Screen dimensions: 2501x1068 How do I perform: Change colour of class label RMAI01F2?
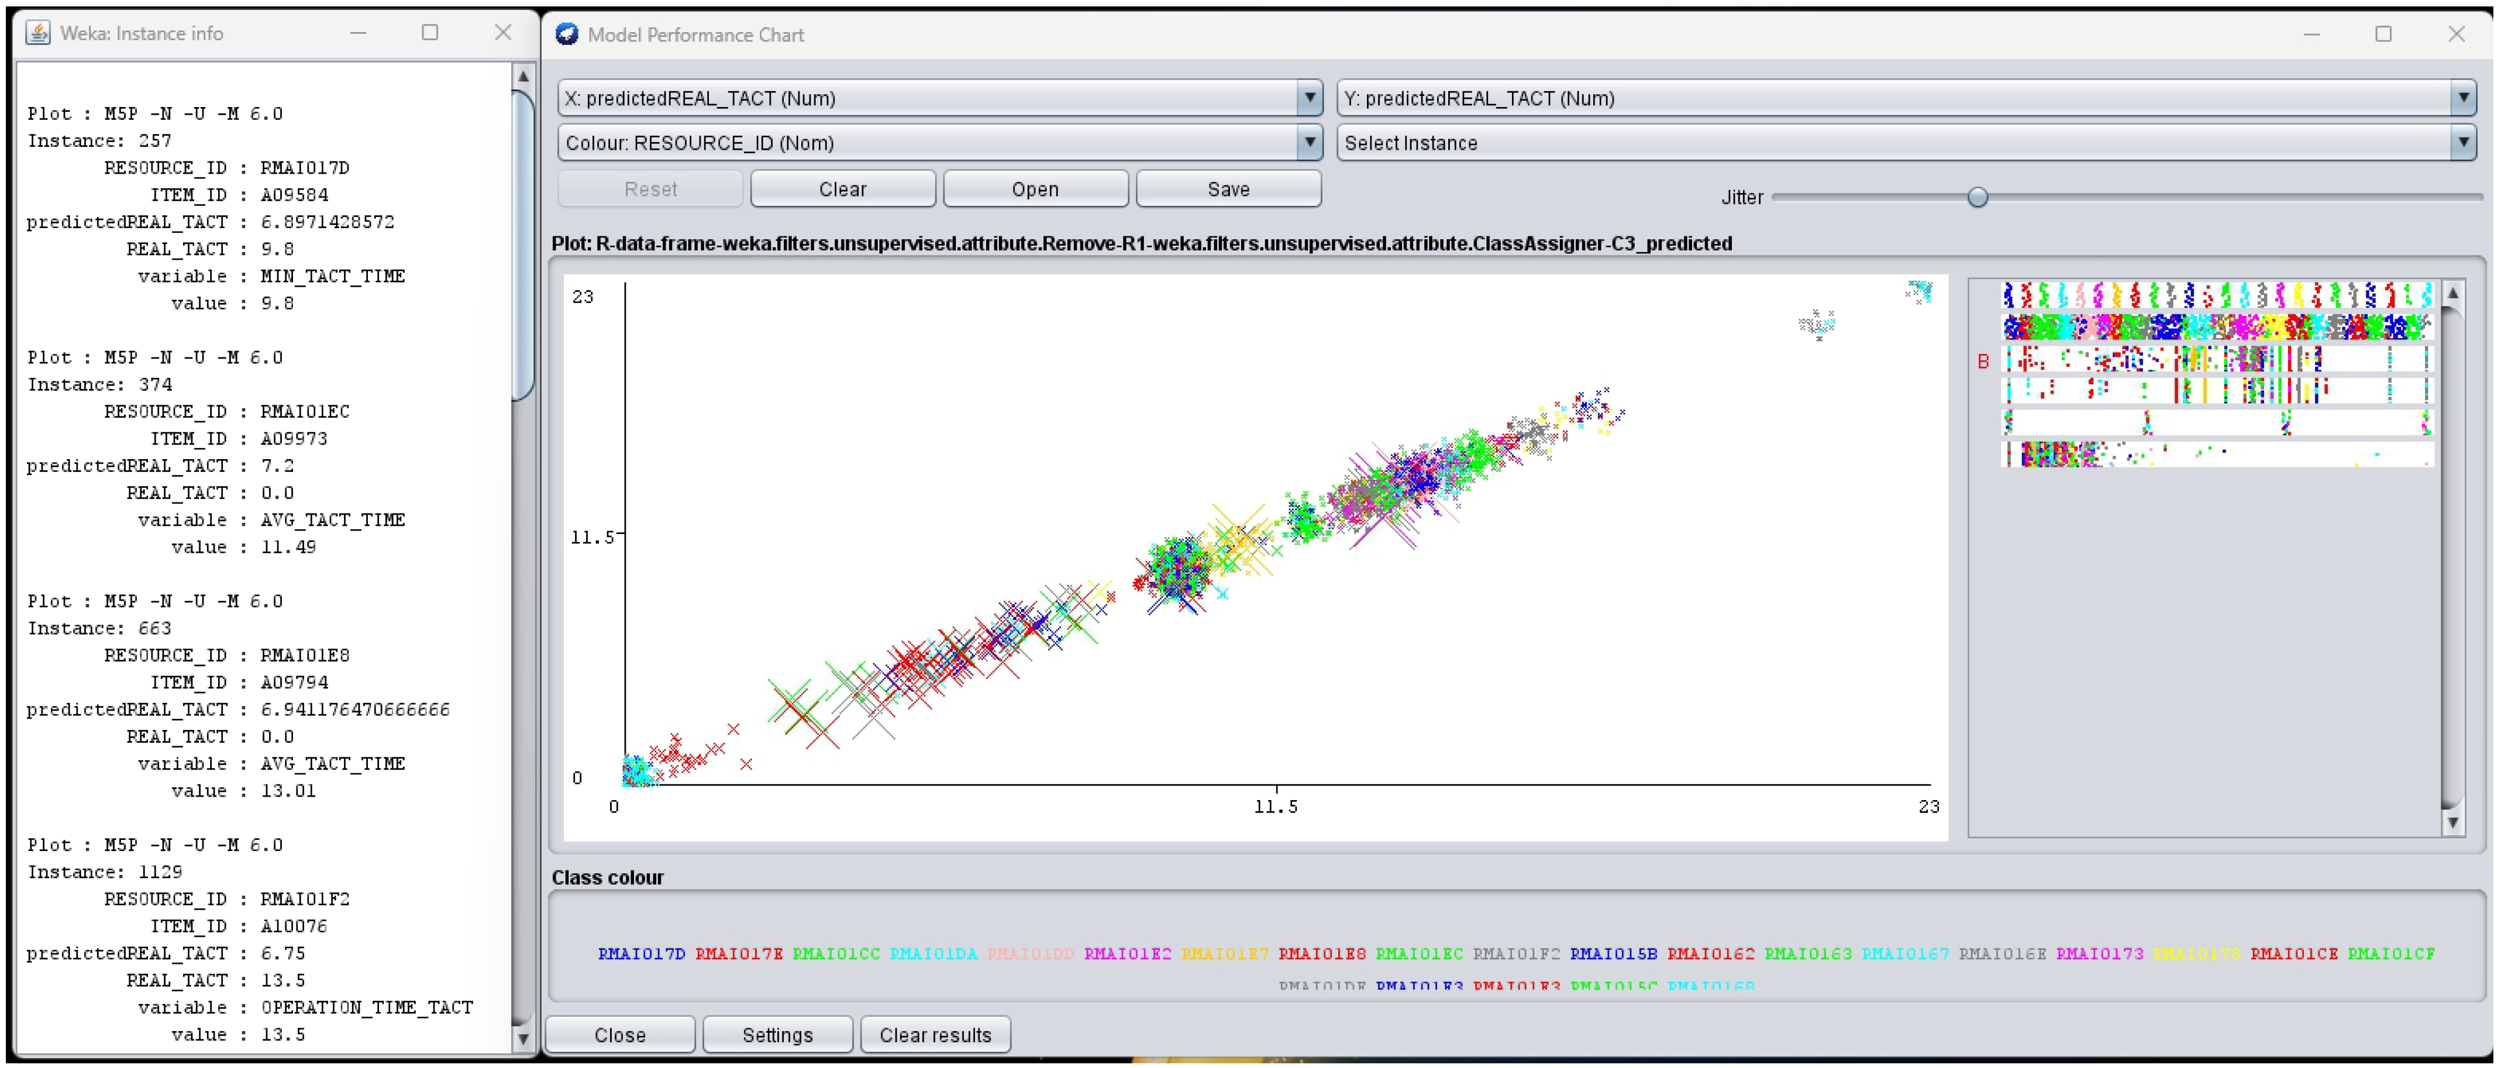1517,953
